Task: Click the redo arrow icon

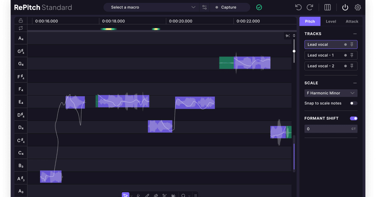Action: click(310, 8)
